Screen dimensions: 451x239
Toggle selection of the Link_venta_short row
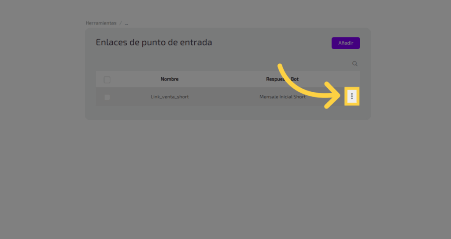point(107,97)
